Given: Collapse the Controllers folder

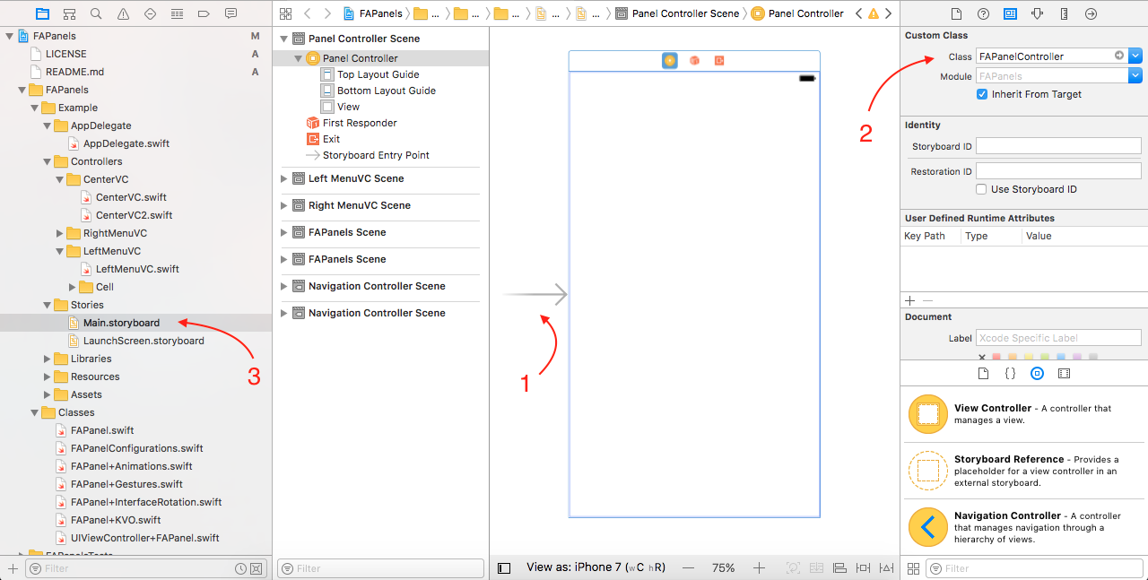Looking at the screenshot, I should point(48,161).
